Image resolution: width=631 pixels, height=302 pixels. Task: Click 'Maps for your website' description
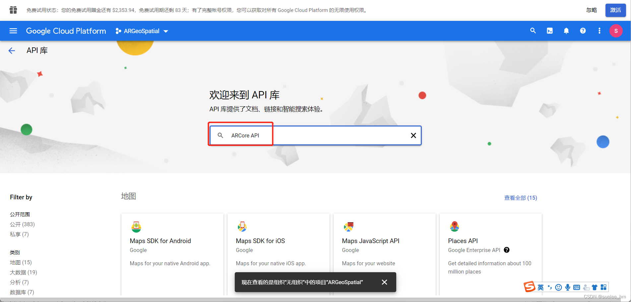(368, 263)
